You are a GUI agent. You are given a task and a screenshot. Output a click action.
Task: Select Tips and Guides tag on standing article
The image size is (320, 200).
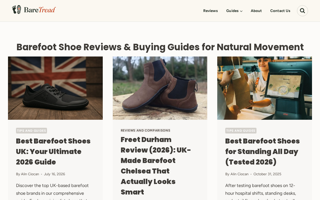241,130
